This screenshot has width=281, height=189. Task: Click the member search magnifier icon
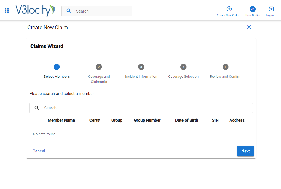pos(37,108)
